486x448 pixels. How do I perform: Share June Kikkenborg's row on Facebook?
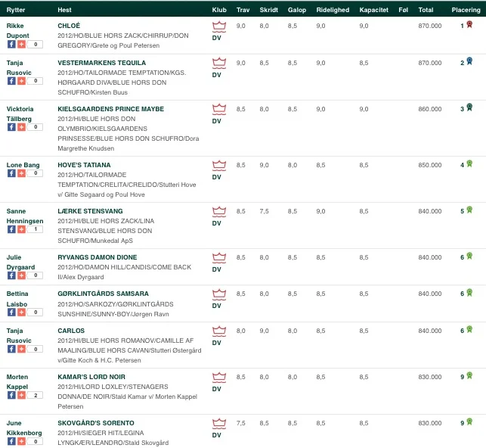pos(11,441)
